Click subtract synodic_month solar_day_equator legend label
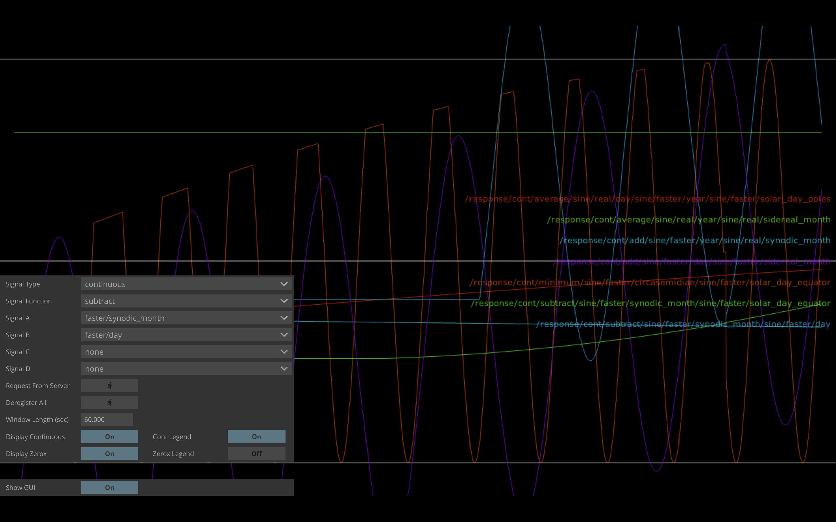 point(650,303)
